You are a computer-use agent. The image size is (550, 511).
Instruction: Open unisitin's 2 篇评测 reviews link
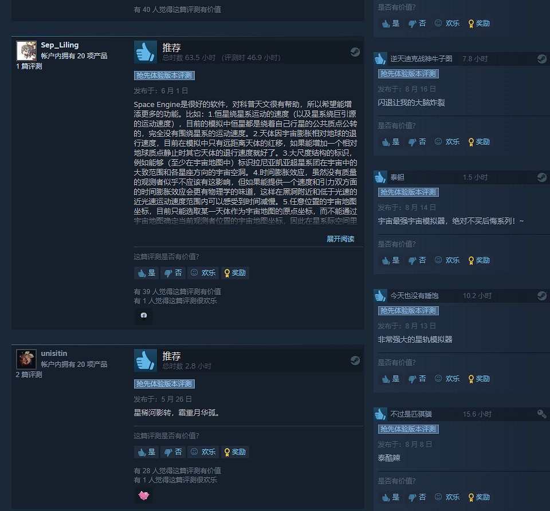click(29, 374)
